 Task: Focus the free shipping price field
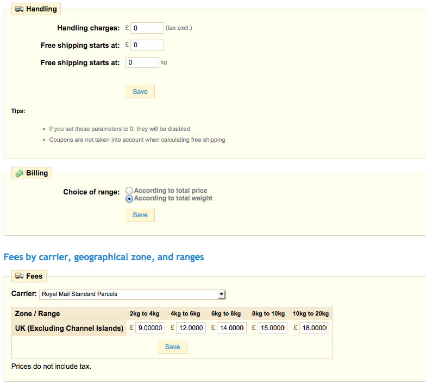[x=147, y=45]
